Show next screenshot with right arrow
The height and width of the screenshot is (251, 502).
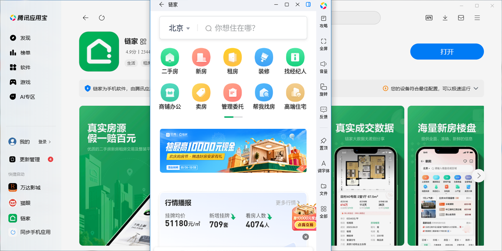click(x=479, y=175)
